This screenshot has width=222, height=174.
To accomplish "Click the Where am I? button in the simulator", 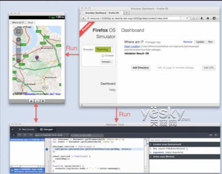I will coord(18,23).
